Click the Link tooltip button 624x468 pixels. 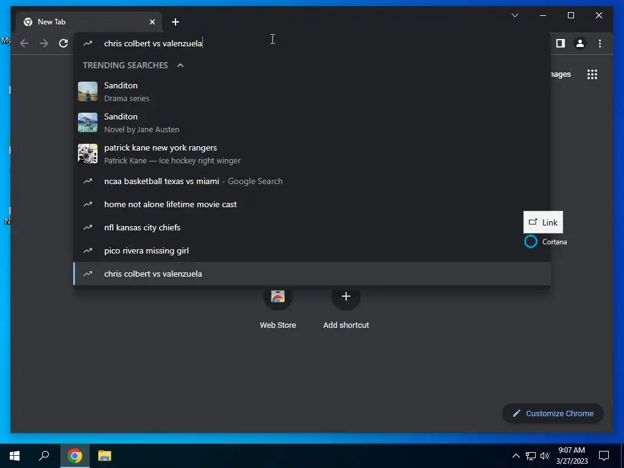point(543,222)
